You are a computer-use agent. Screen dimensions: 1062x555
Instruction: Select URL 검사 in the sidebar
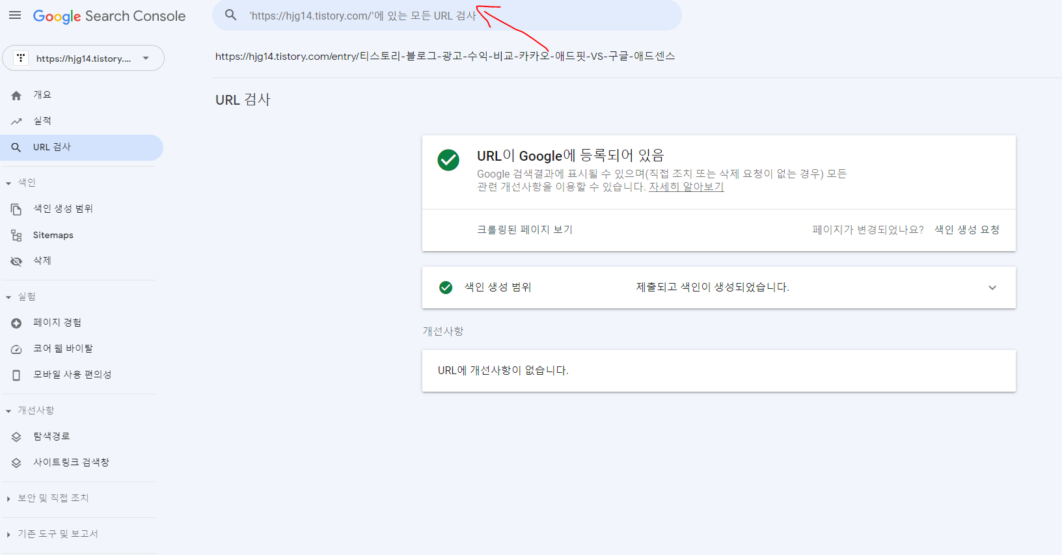81,148
